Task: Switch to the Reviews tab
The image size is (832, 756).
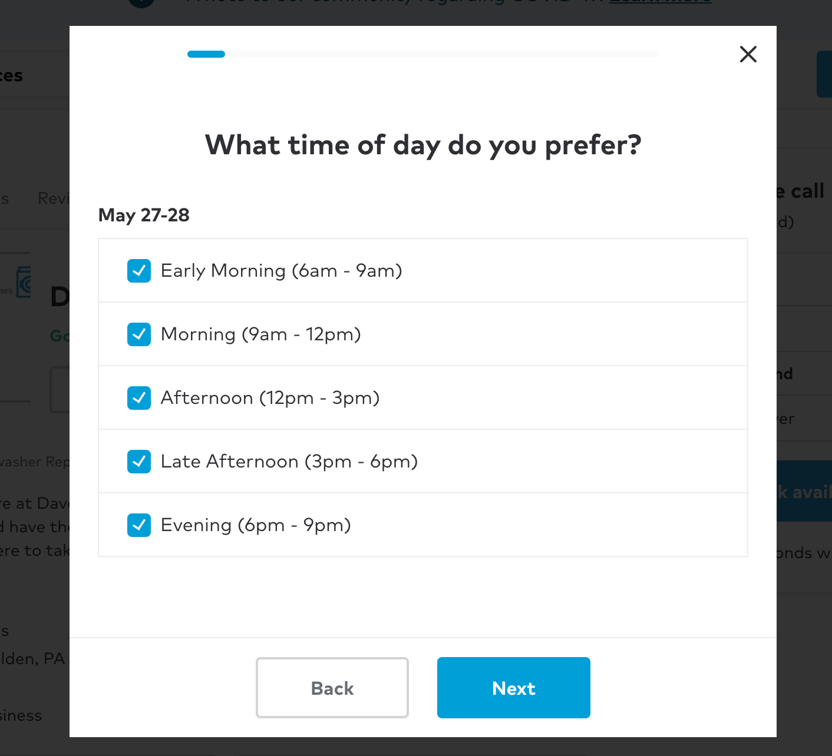Action: (x=55, y=198)
